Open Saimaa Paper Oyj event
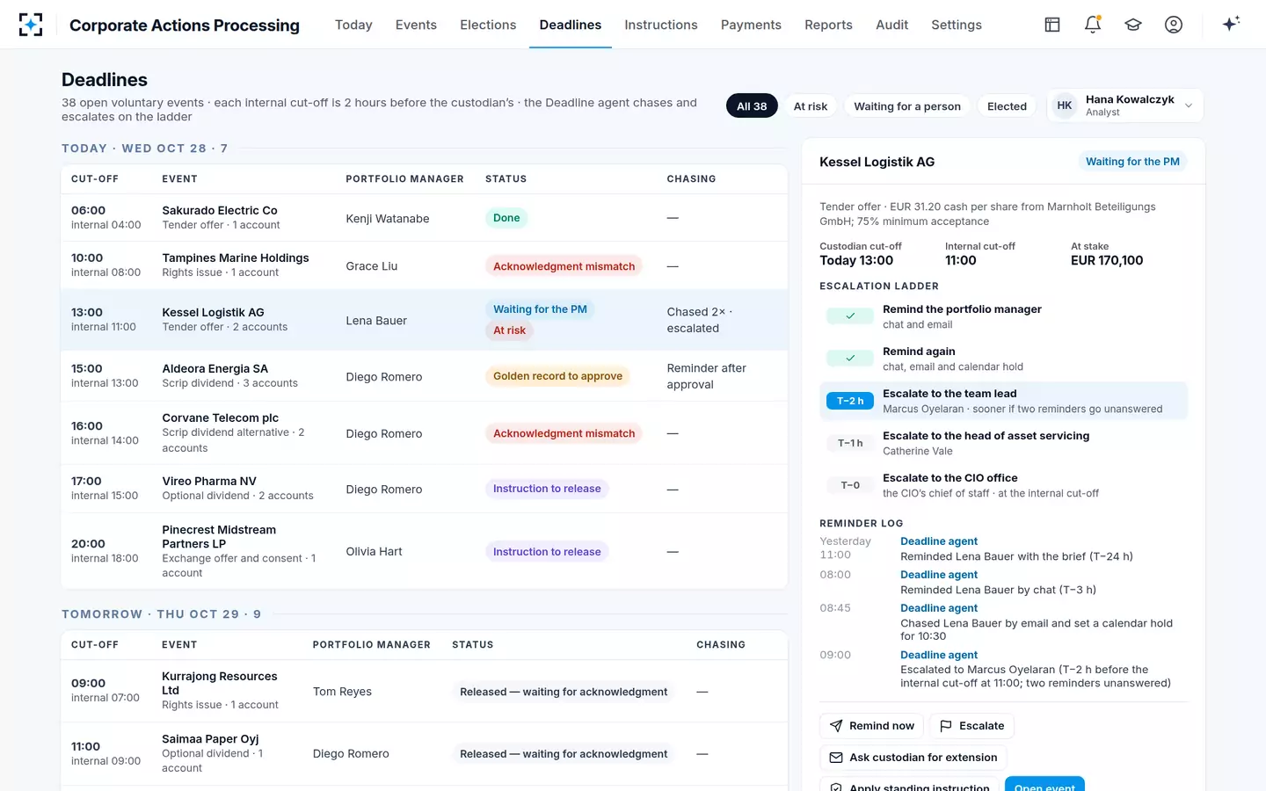Screen dimensions: 1266x791 pyautogui.click(x=424, y=754)
